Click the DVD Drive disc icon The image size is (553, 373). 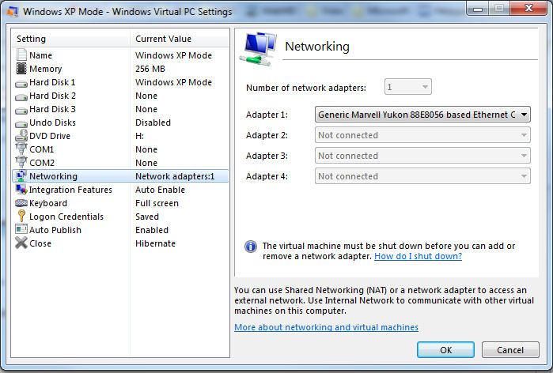[21, 135]
